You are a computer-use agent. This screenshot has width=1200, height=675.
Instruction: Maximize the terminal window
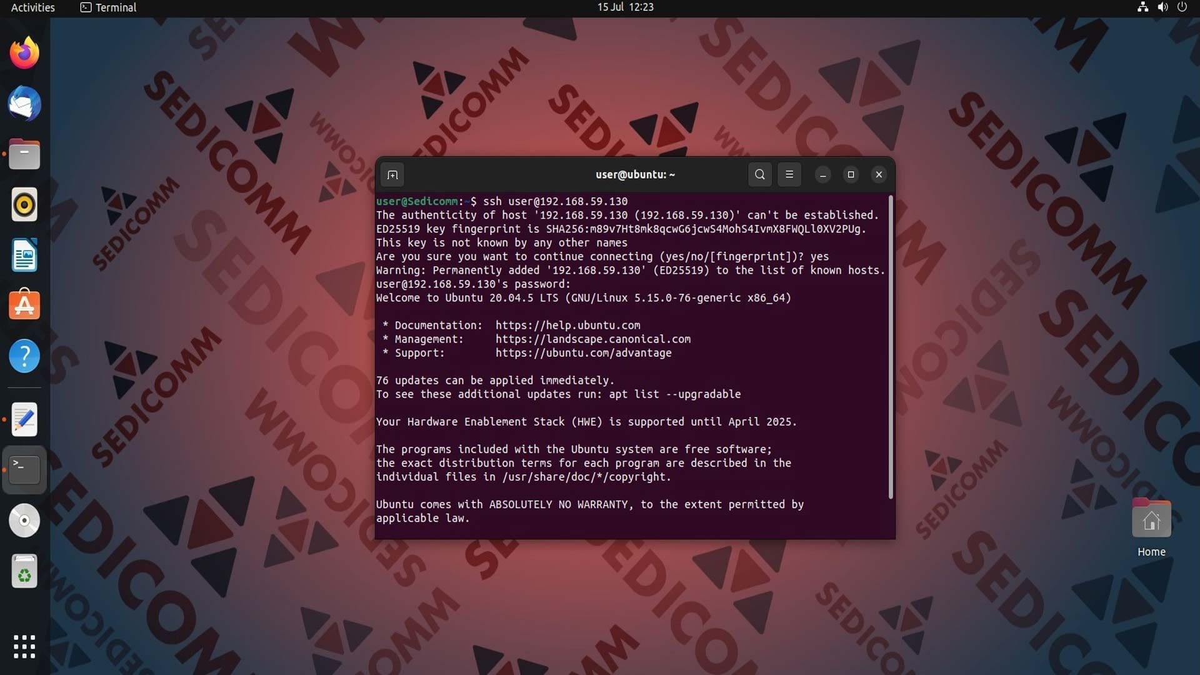[851, 175]
